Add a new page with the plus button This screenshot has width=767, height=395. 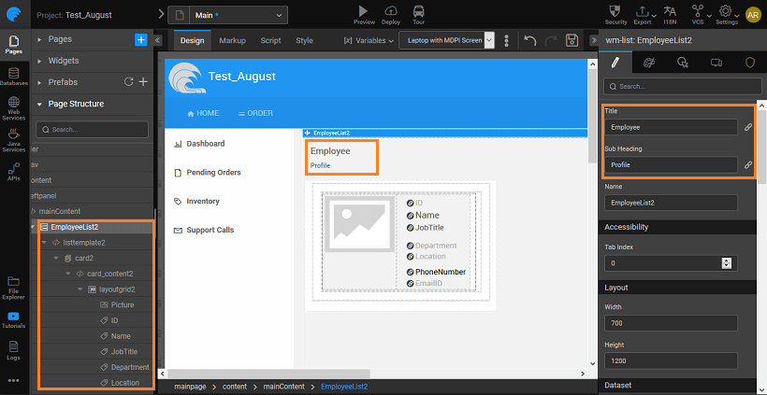click(140, 39)
